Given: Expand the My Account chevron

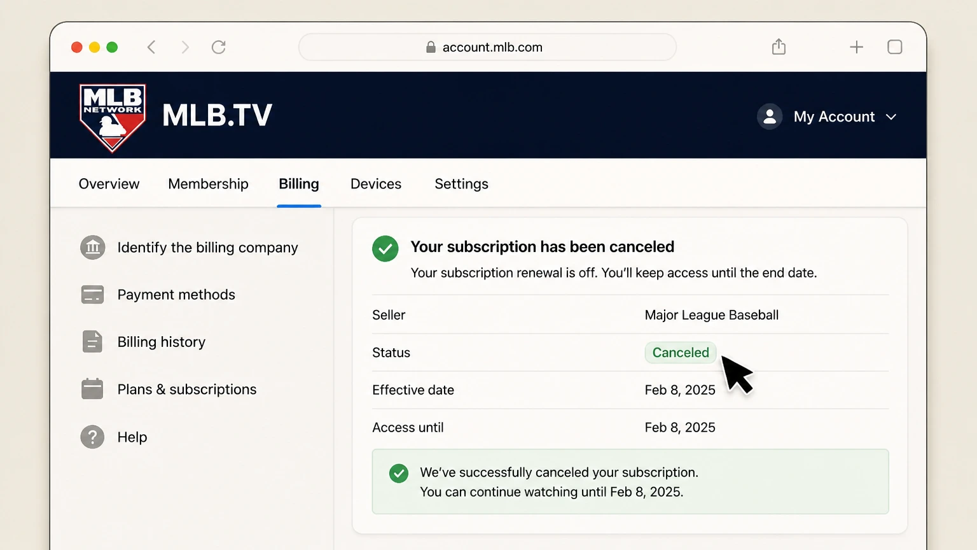Looking at the screenshot, I should tap(891, 117).
